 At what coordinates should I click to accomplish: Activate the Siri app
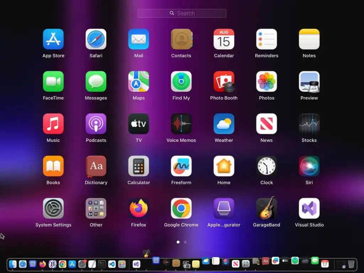tap(309, 166)
